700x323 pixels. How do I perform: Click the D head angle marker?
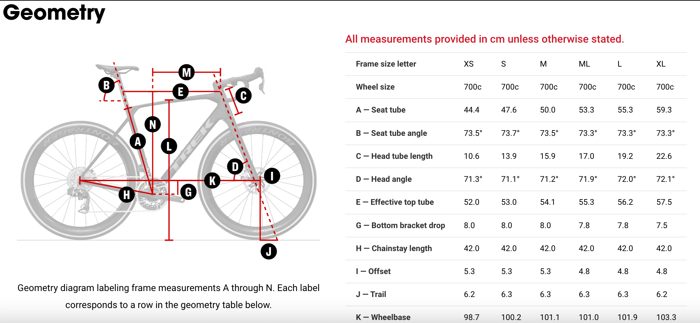coord(235,166)
